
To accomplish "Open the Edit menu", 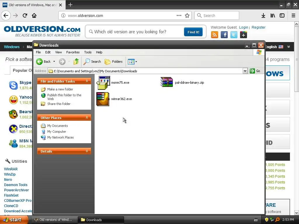I will pos(48,52).
